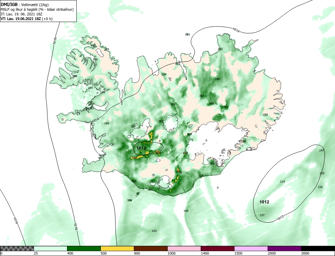Image resolution: width=335 pixels, height=256 pixels.
Task: Click the map value 489
Action: coord(185,153)
